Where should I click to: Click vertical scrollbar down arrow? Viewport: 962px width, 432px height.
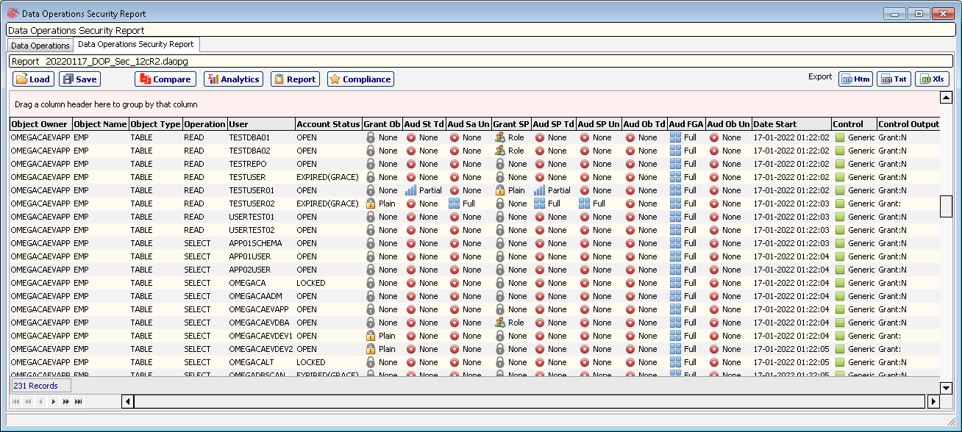click(947, 388)
